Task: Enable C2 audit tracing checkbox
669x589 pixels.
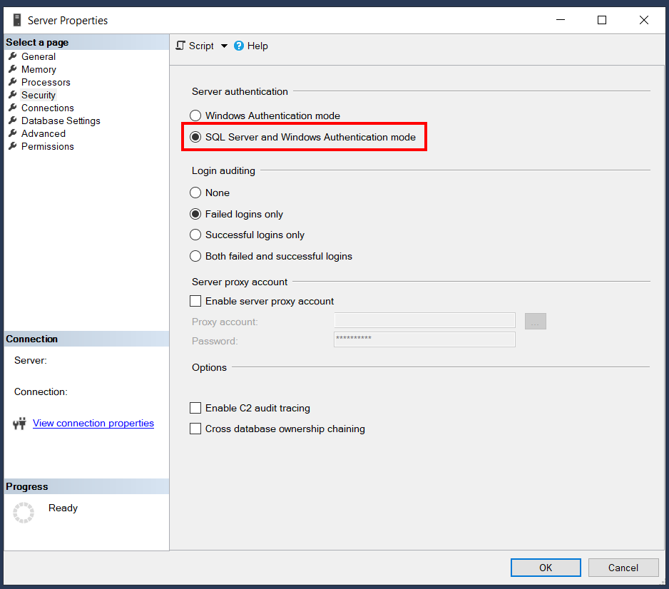Action: tap(195, 408)
